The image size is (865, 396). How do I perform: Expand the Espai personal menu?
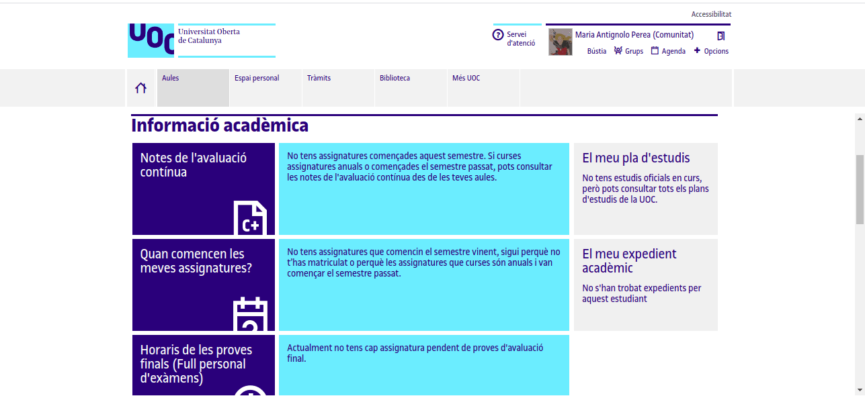pos(257,78)
